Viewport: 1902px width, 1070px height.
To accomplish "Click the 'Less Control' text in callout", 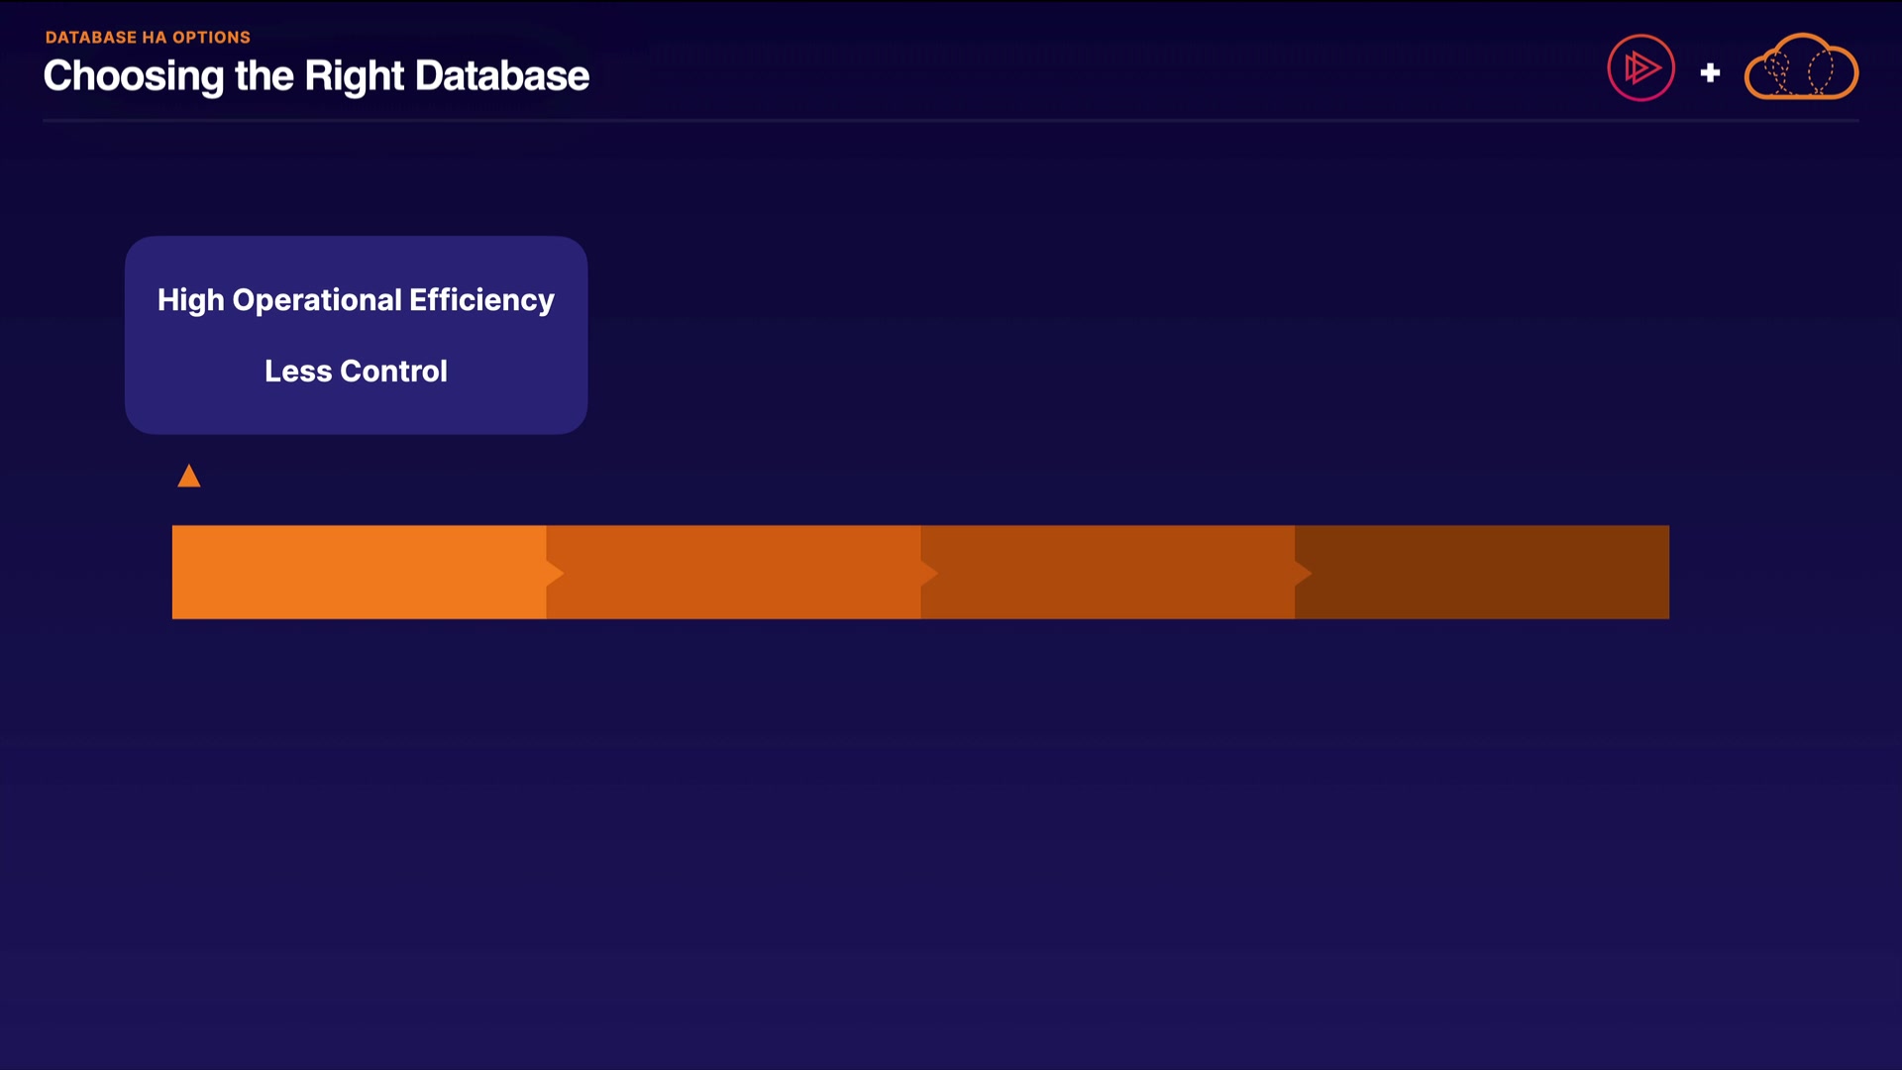I will pos(356,372).
